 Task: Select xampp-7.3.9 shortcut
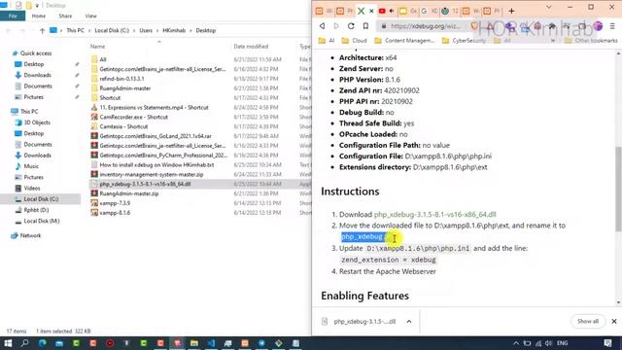(115, 203)
